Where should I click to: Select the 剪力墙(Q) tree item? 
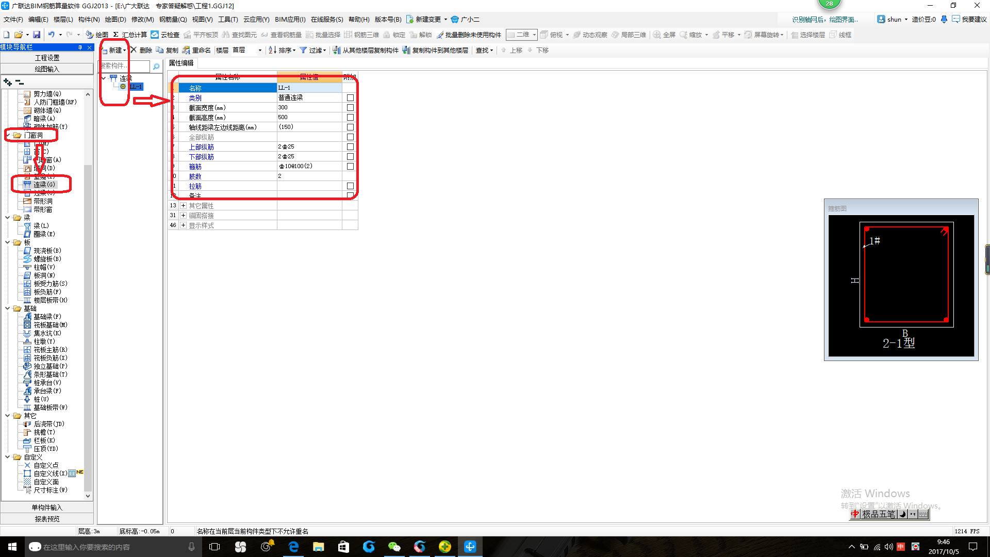pos(47,94)
